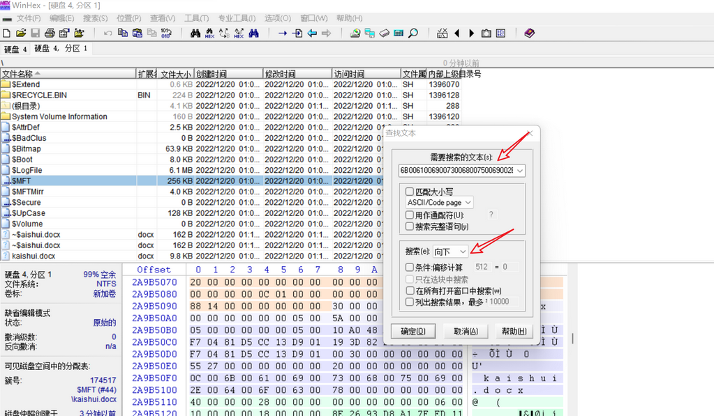Click the Find Hex Values binoculars icon
714x416 pixels.
(x=209, y=33)
